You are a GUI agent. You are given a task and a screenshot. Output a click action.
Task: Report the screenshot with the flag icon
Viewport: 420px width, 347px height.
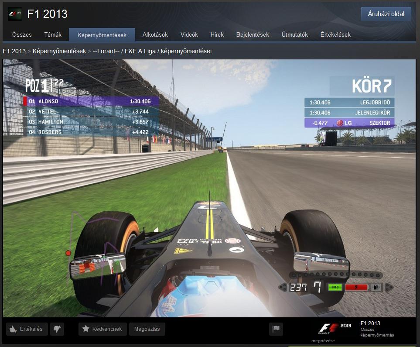pyautogui.click(x=276, y=329)
